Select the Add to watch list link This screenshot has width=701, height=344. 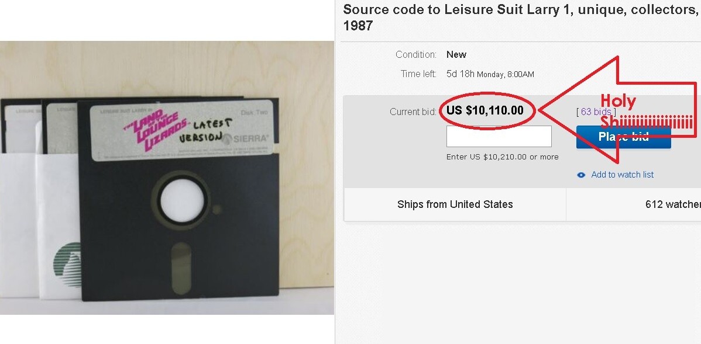(622, 175)
